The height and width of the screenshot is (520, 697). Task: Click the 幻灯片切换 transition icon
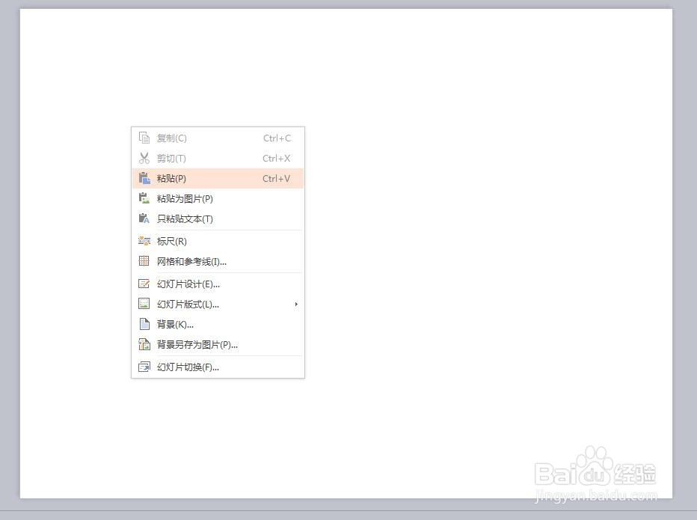pyautogui.click(x=144, y=367)
